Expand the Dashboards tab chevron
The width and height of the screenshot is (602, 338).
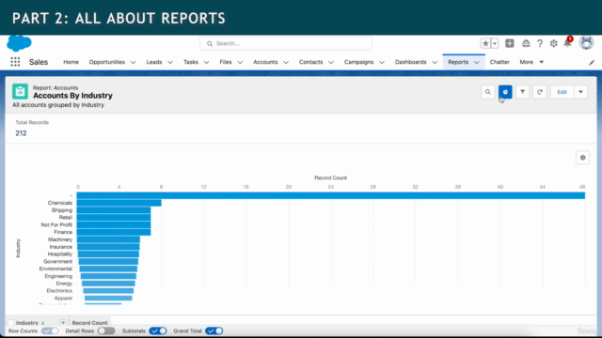[435, 62]
